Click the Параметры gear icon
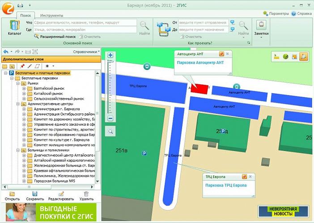The height and width of the screenshot is (223, 314). click(266, 13)
